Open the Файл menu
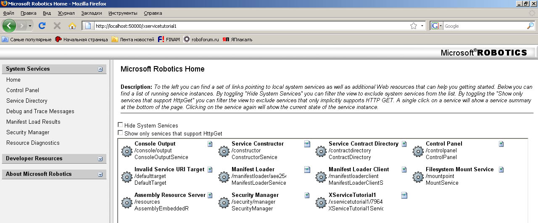Screen dimensions: 538x223 (x=8, y=13)
